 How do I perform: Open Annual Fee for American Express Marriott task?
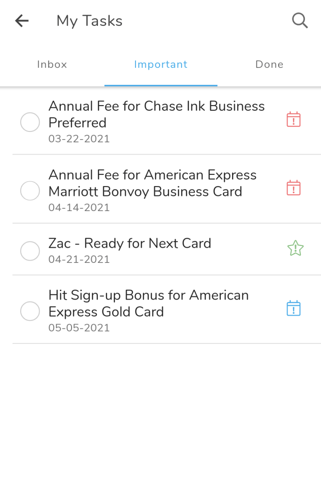(x=152, y=183)
